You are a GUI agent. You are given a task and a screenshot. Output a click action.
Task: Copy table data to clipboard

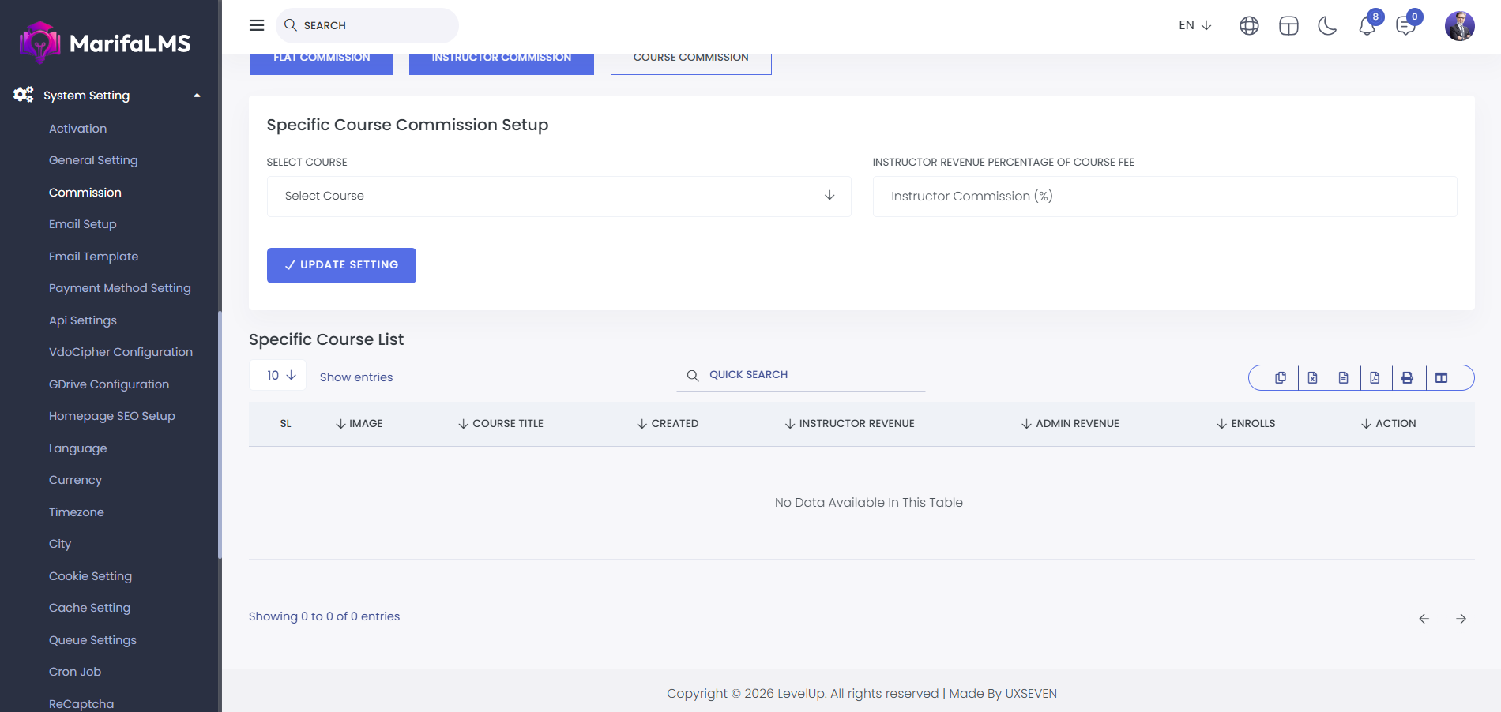pyautogui.click(x=1281, y=378)
